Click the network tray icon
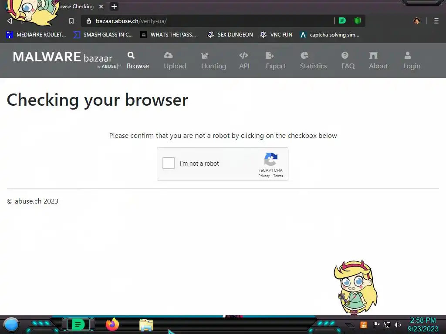The width and height of the screenshot is (446, 334). (387, 324)
